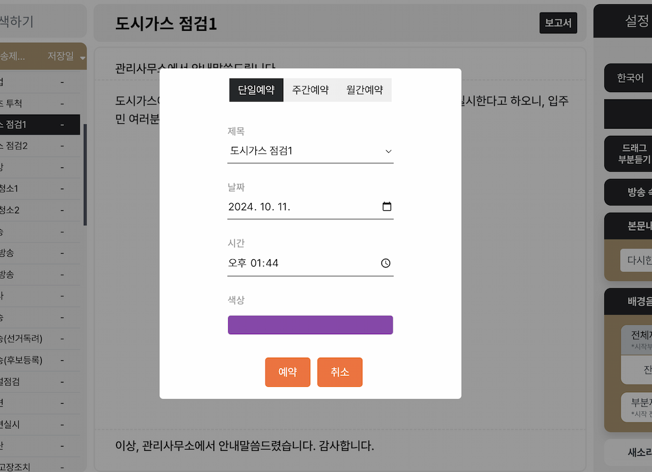The height and width of the screenshot is (472, 652).
Task: Click the 예약 button
Action: click(x=288, y=372)
